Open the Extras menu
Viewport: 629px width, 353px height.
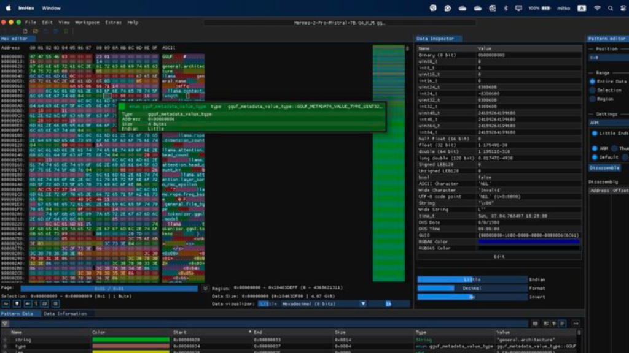113,22
